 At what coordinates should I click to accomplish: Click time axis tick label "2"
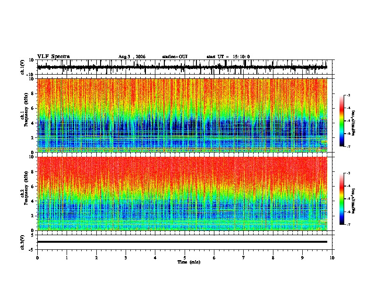coord(96,258)
